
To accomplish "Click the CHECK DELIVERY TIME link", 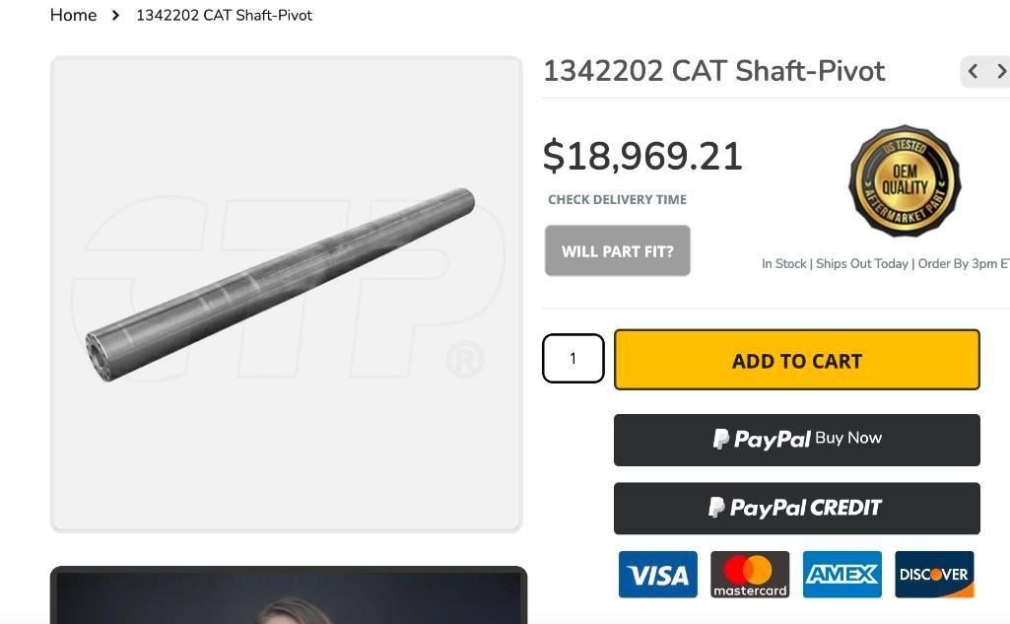I will 617,199.
